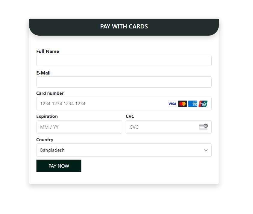Expand the Country chevron arrow
Screen dimensions: 253x214
(206, 150)
